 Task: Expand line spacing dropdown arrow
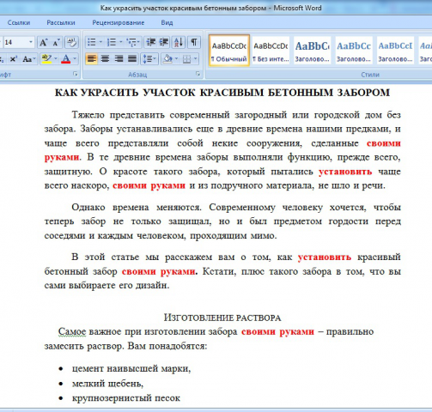click(x=155, y=59)
